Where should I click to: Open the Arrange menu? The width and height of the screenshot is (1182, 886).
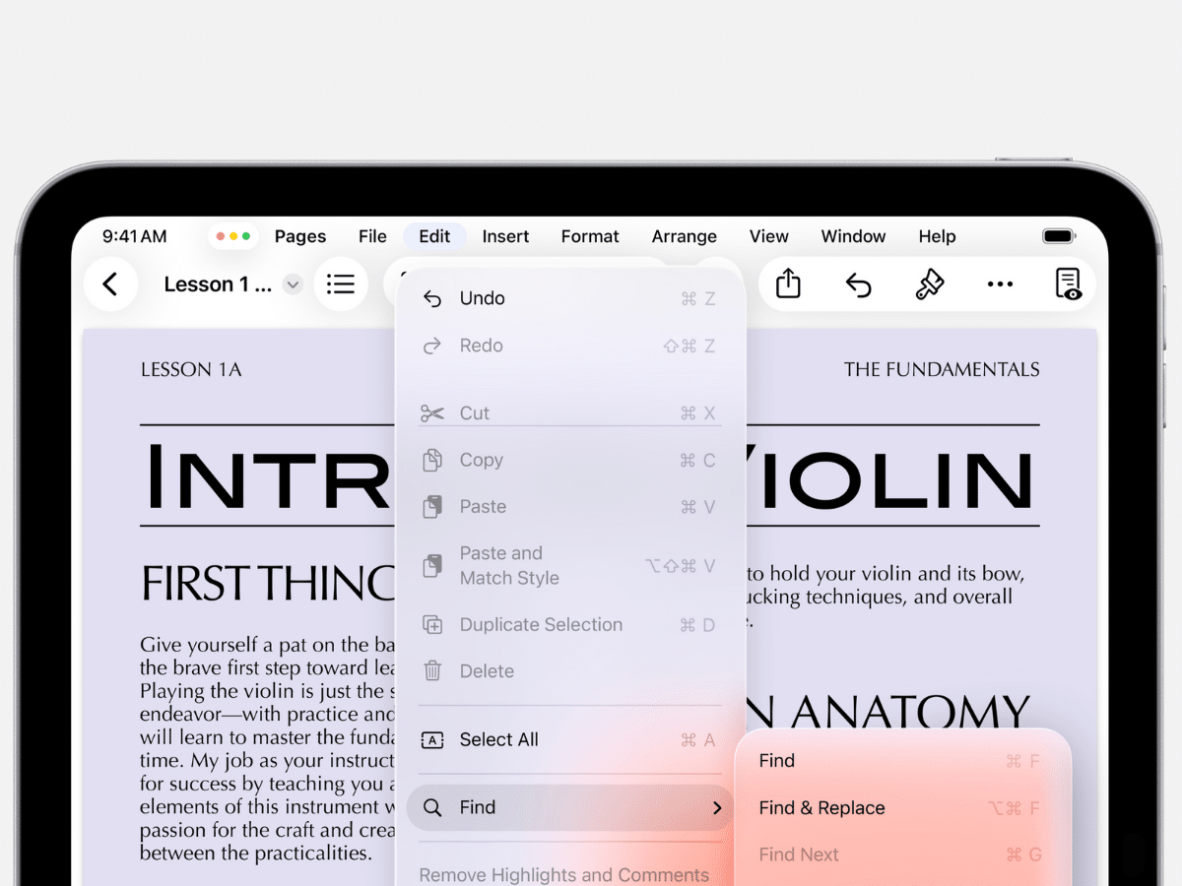tap(685, 236)
